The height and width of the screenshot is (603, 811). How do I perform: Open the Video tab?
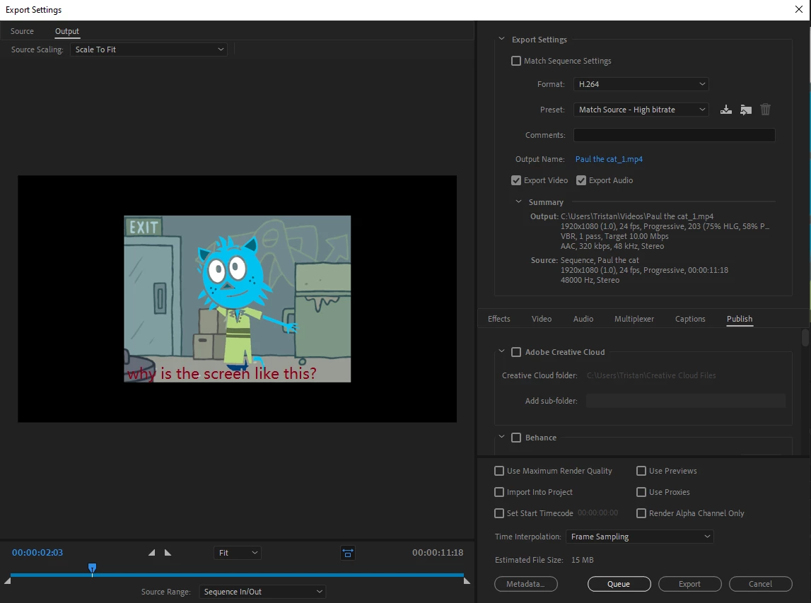[542, 319]
